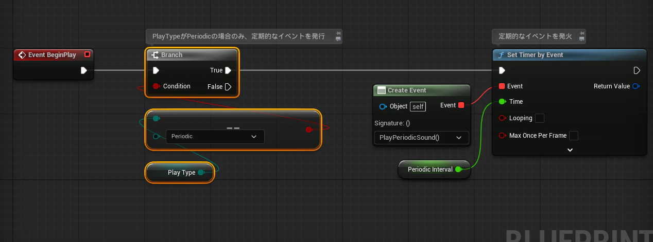Click the PlayType Periodic comment bubble text

click(x=238, y=36)
